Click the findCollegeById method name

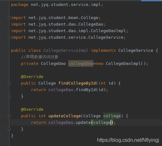(77, 83)
